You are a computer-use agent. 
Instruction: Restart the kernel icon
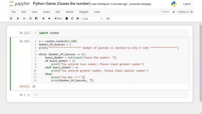tap(72, 18)
